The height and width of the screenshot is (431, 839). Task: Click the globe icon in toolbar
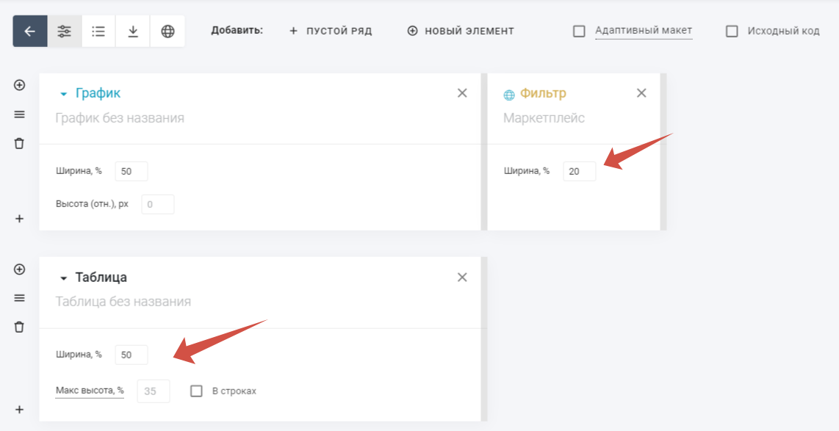click(x=168, y=31)
